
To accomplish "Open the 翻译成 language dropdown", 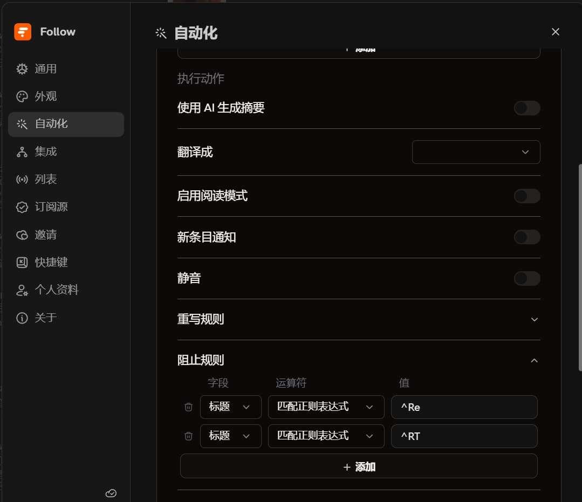I will pos(476,152).
